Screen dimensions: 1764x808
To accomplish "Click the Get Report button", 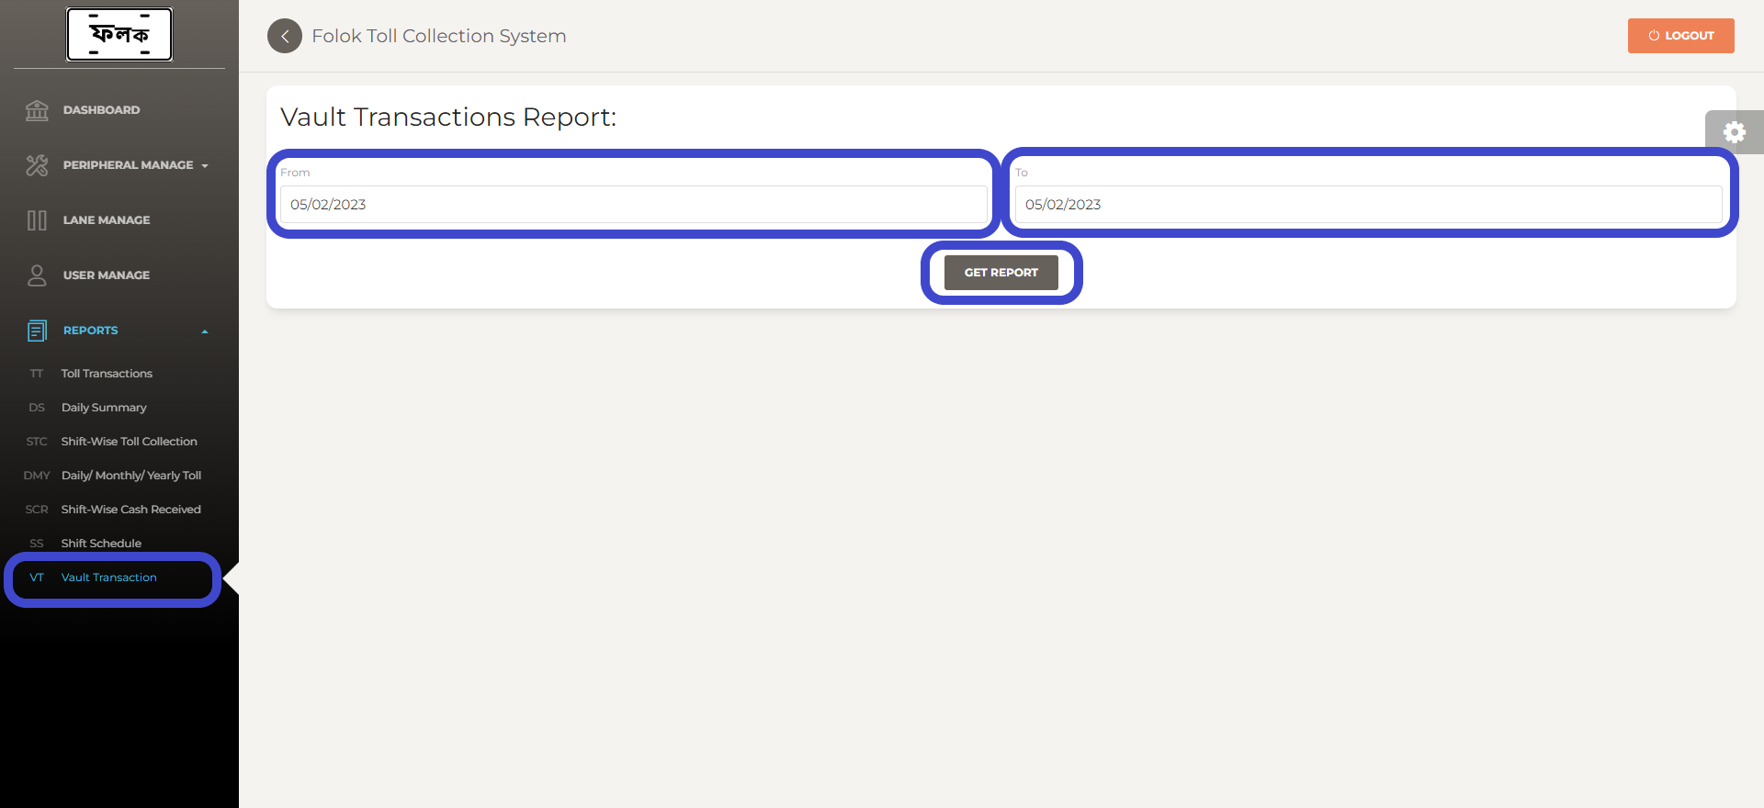I will [x=1001, y=273].
